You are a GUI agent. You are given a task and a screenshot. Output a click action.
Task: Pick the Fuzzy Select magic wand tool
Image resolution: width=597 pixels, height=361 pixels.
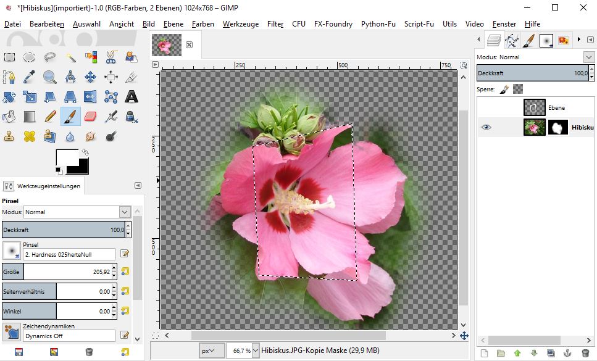(x=70, y=57)
